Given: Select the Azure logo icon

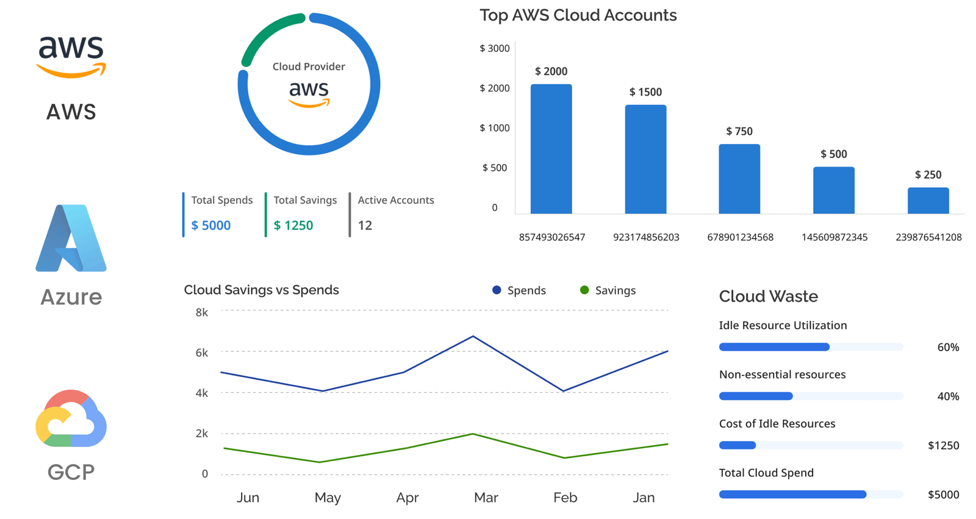Looking at the screenshot, I should coord(71,238).
